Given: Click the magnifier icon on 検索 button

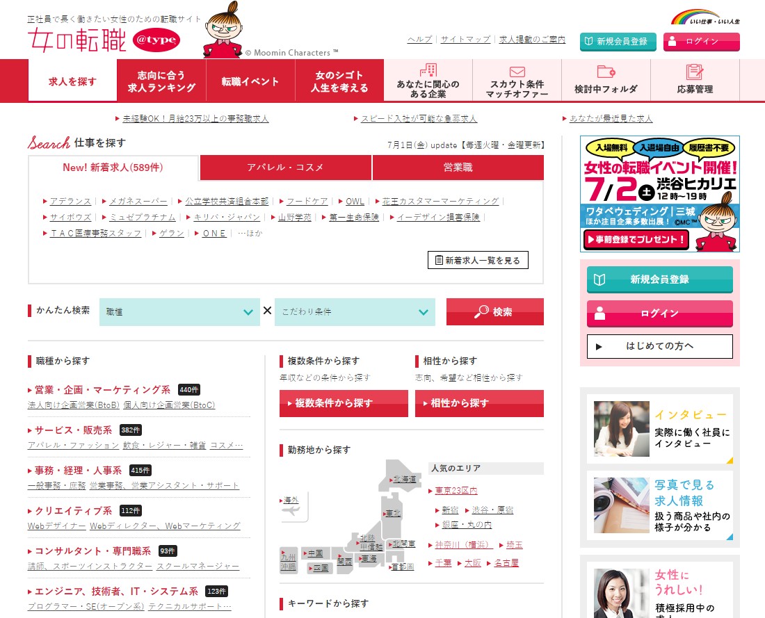Looking at the screenshot, I should click(481, 311).
